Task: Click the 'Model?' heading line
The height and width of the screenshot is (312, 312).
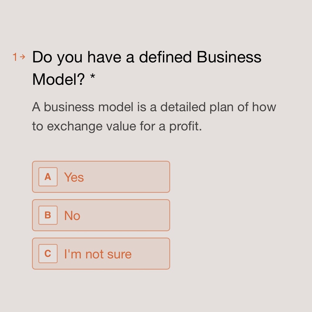Action: pos(58,79)
